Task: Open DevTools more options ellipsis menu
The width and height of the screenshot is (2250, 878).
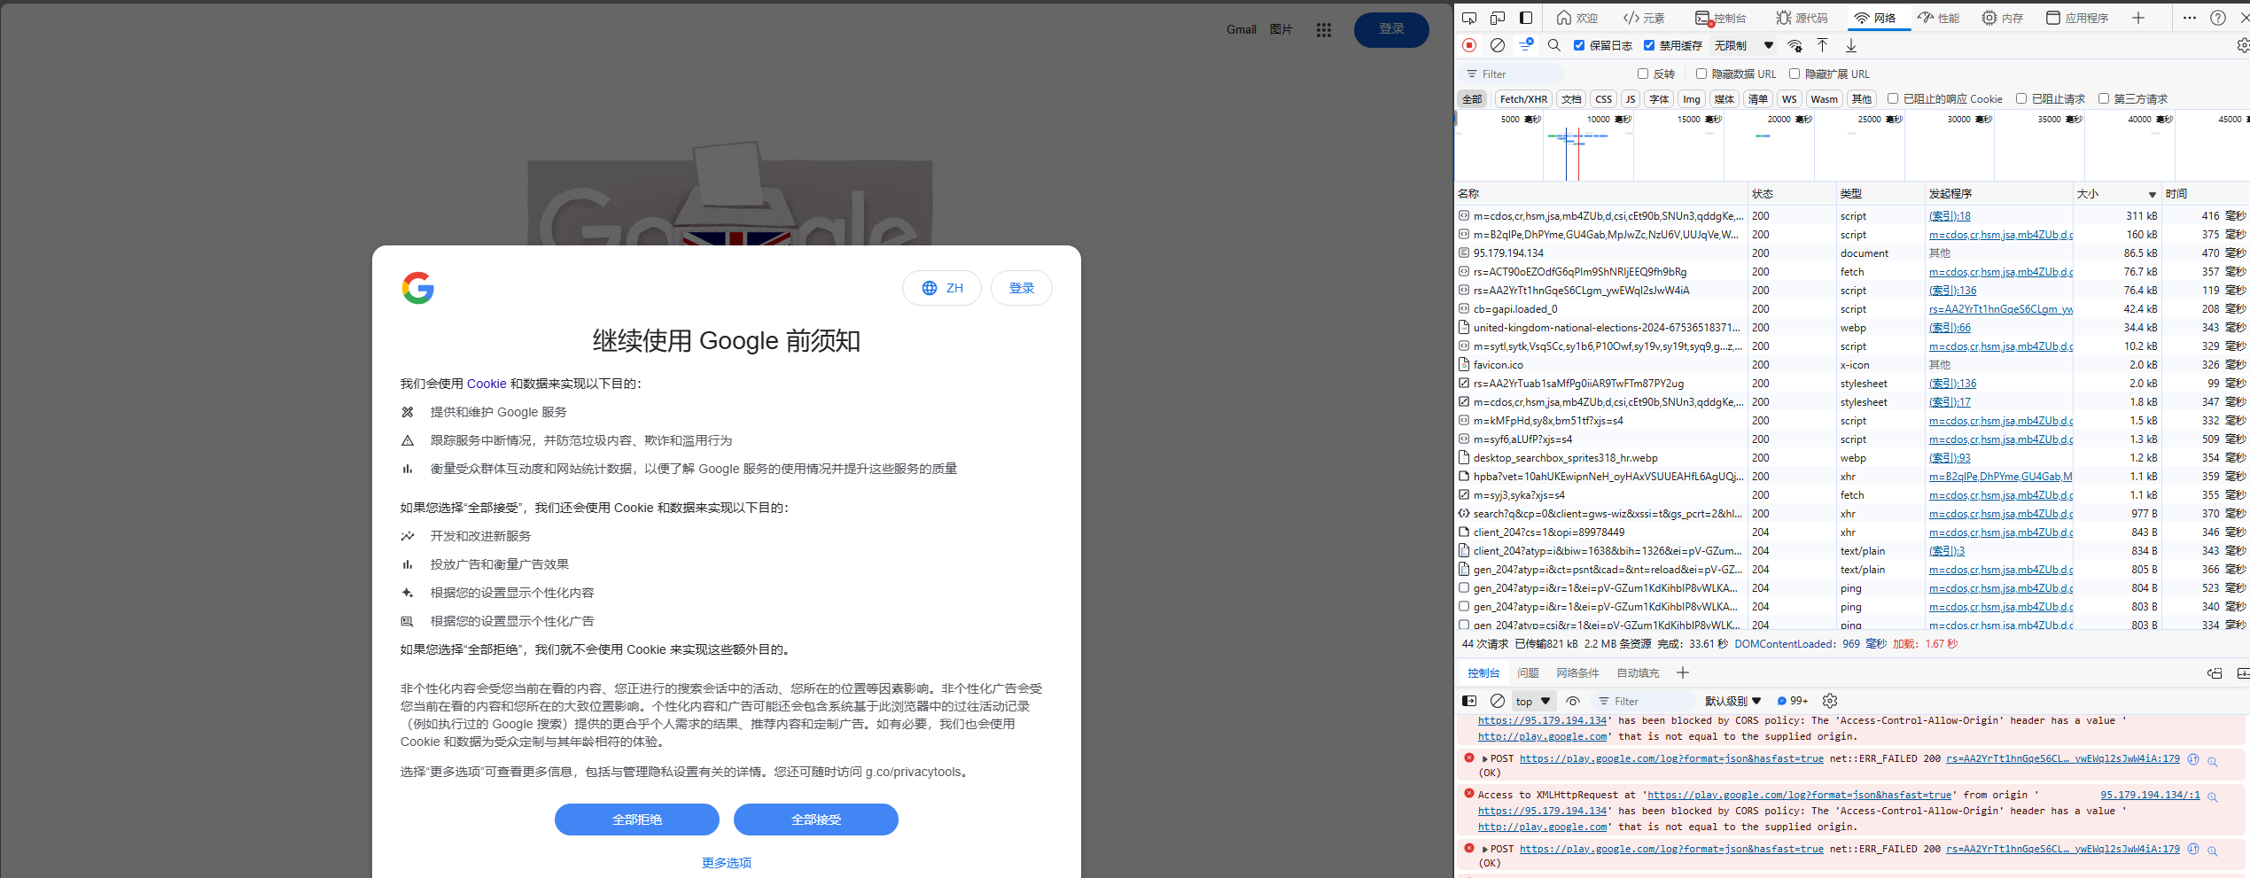Action: [2190, 18]
